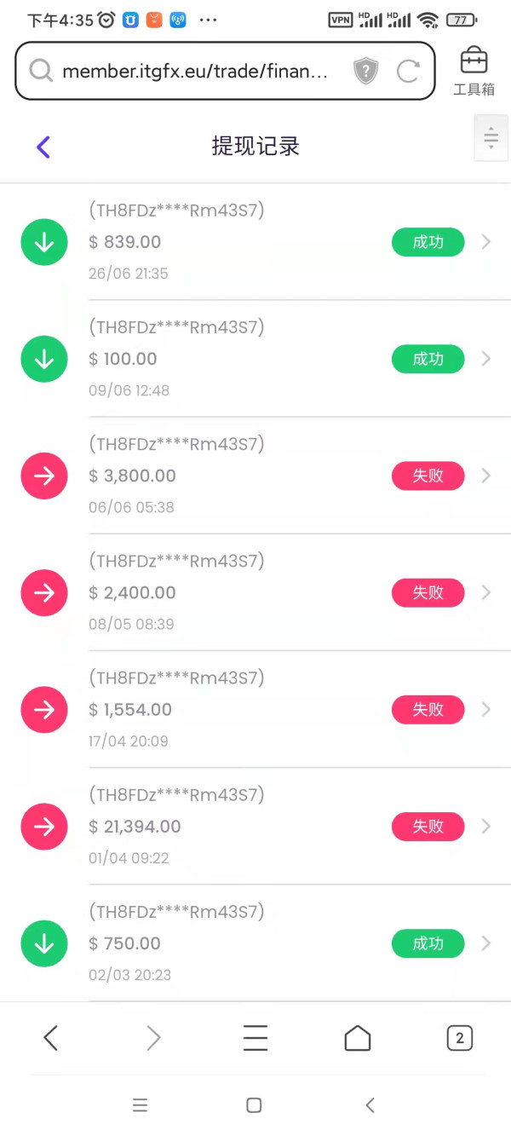Tap browser back navigation arrow in bottom bar

coord(51,1037)
